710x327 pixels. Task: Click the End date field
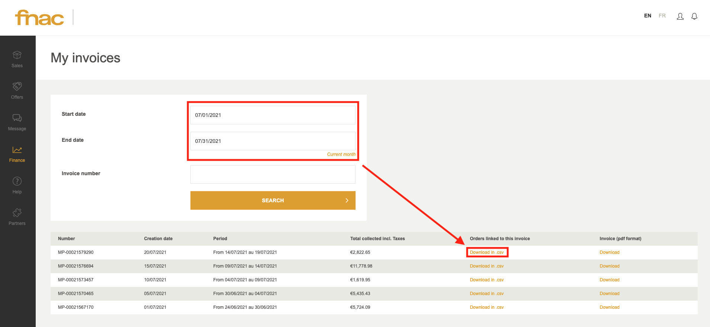click(273, 141)
